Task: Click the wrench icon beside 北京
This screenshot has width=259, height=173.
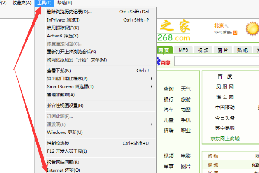Action: [227, 26]
